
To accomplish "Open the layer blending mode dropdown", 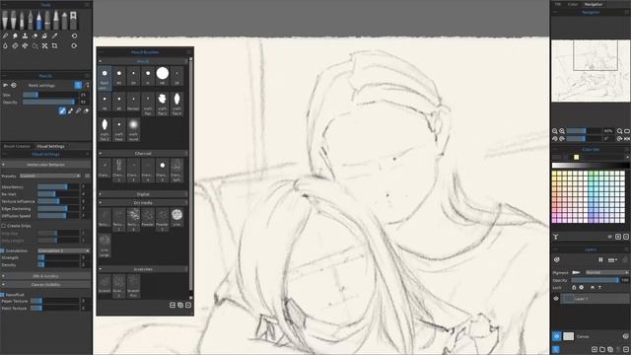I will [607, 272].
